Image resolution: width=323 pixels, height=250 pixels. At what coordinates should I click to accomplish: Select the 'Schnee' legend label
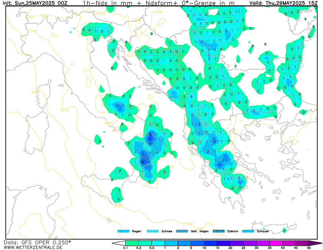tap(167, 231)
